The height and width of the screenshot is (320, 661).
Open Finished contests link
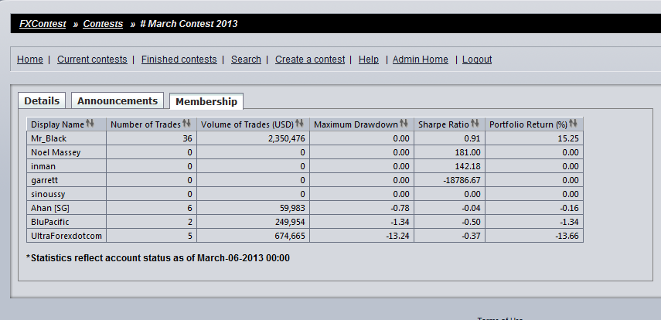[x=179, y=60]
